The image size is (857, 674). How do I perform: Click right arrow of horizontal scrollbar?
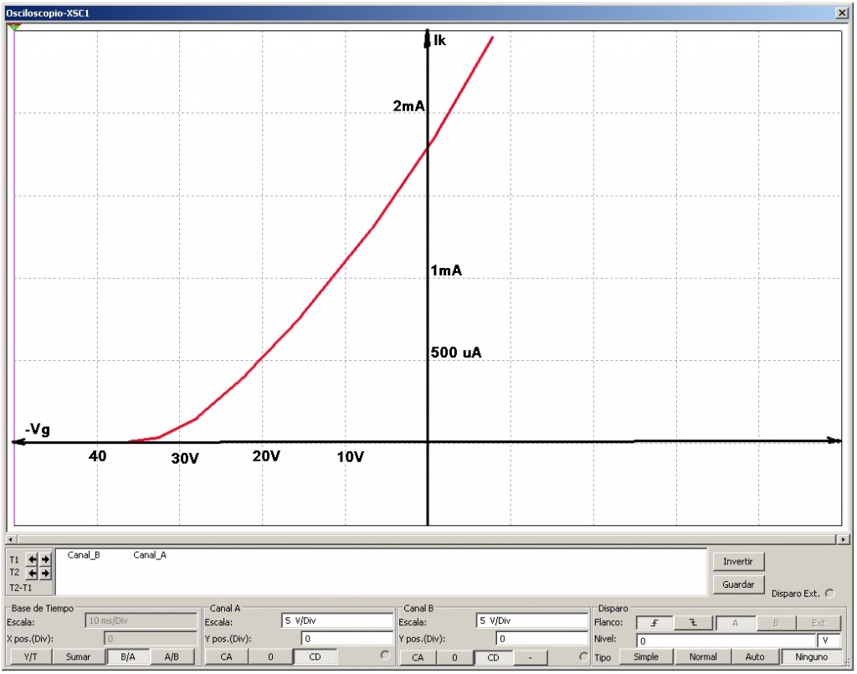(843, 540)
